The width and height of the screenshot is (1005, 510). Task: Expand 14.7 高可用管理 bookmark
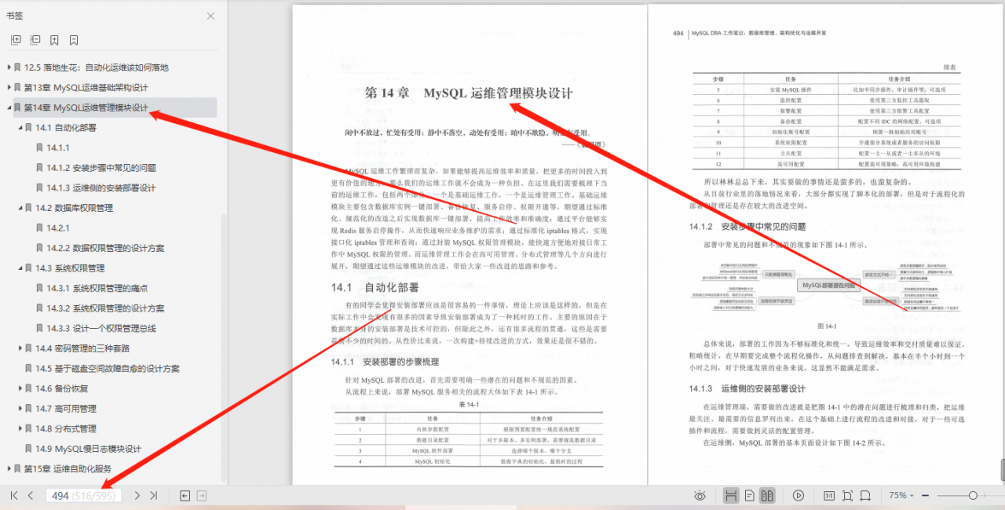(x=20, y=409)
